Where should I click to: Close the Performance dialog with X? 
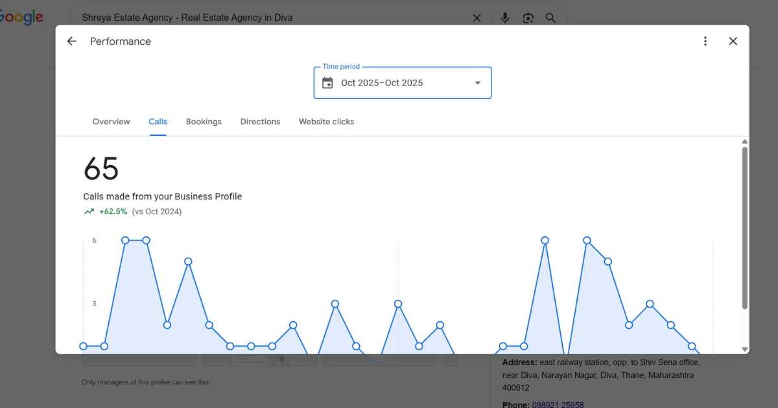coord(733,41)
